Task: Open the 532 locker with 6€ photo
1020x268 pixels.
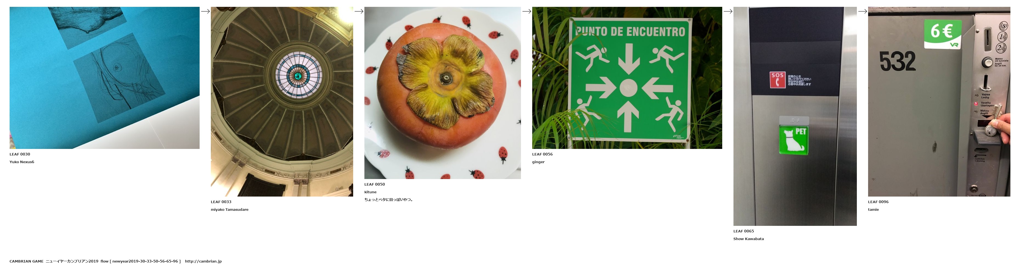Action: pyautogui.click(x=939, y=102)
